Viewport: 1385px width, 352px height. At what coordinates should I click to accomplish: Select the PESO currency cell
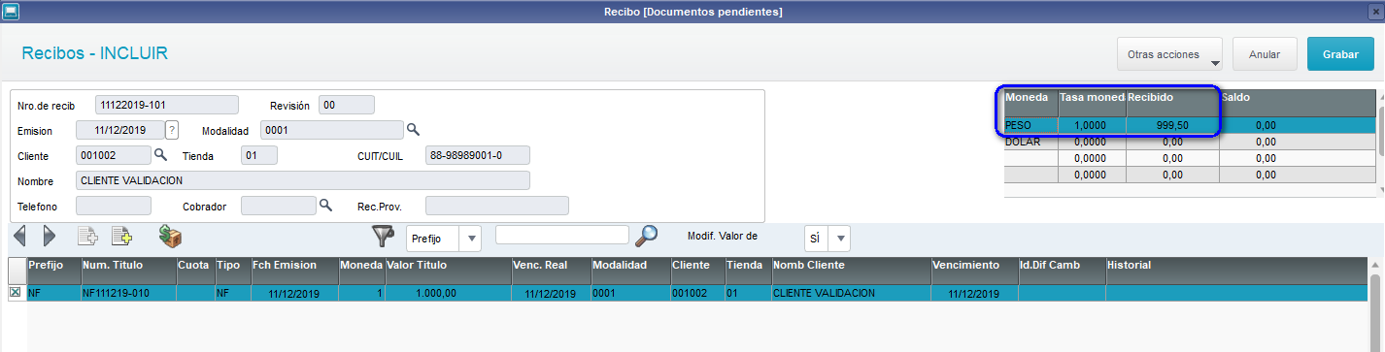click(x=1030, y=125)
